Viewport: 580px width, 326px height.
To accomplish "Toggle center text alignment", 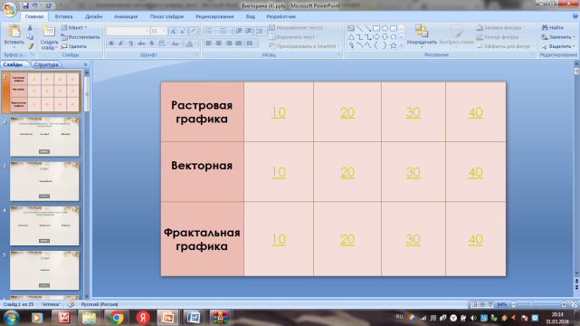I will click(219, 43).
